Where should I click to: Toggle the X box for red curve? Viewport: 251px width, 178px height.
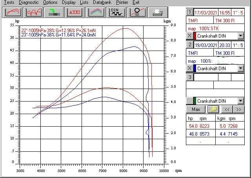tap(189, 36)
